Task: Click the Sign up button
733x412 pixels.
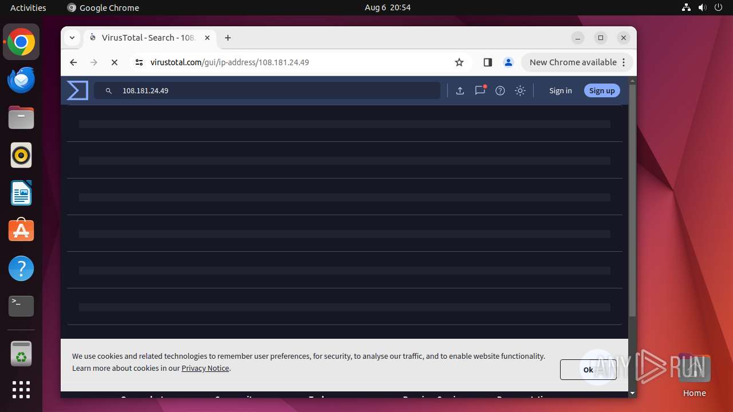Action: 602,90
